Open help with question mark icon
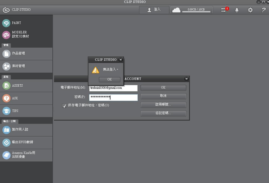This screenshot has height=183, width=269. (x=263, y=10)
